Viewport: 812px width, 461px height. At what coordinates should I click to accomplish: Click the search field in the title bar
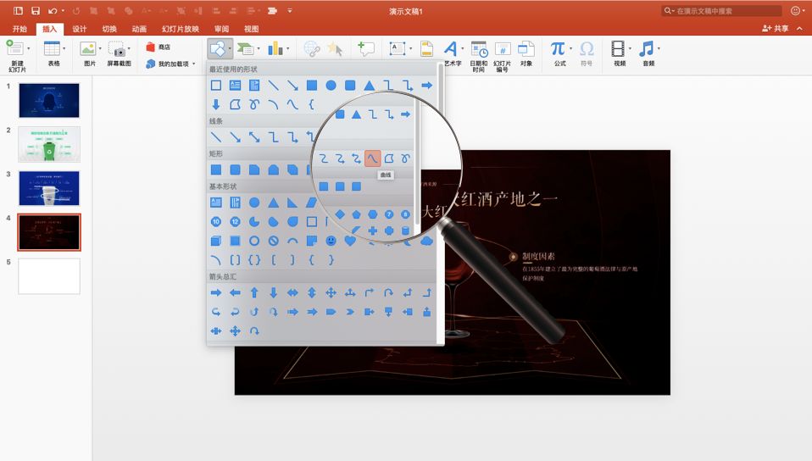pyautogui.click(x=721, y=11)
